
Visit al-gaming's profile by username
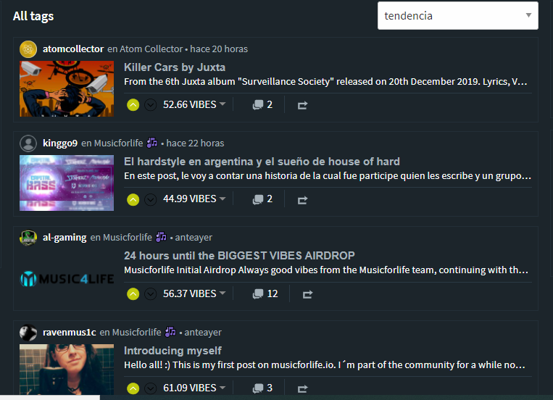(x=65, y=238)
